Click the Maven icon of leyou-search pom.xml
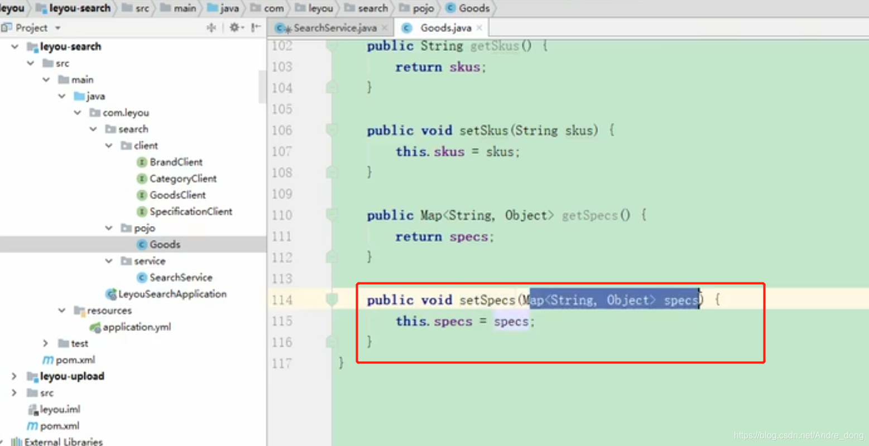 coord(48,360)
